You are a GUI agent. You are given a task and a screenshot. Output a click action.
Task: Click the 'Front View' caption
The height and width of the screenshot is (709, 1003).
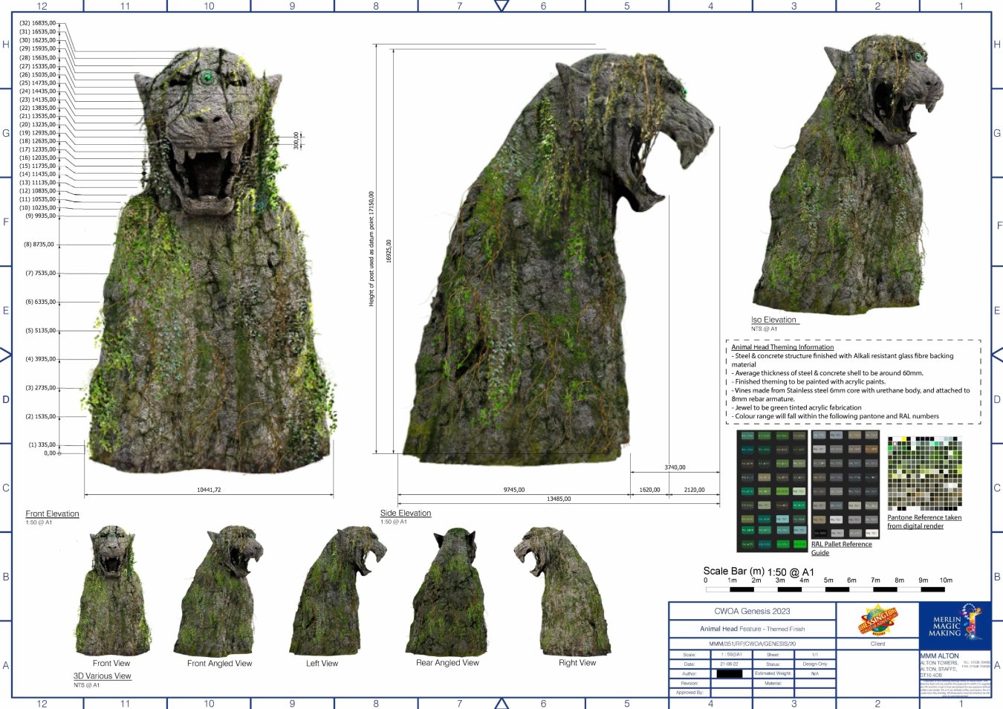[x=111, y=663]
